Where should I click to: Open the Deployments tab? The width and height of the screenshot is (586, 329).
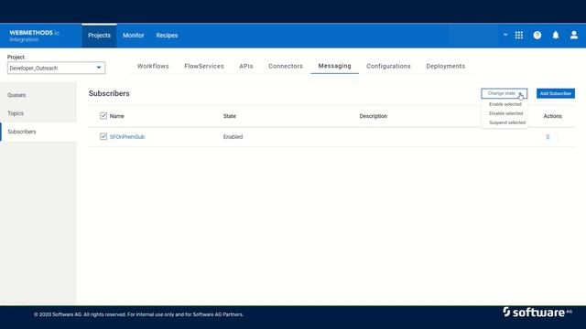[x=446, y=66]
